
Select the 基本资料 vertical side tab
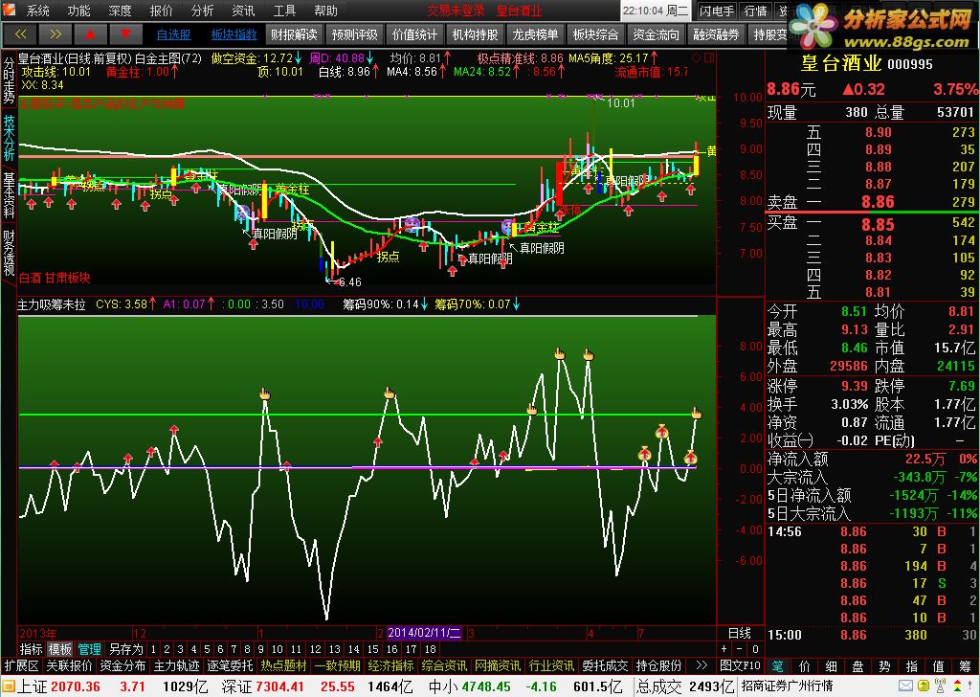coord(9,195)
